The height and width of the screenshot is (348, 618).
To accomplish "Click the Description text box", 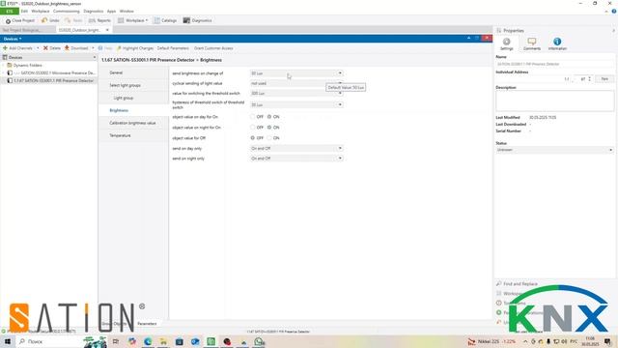I will point(554,101).
